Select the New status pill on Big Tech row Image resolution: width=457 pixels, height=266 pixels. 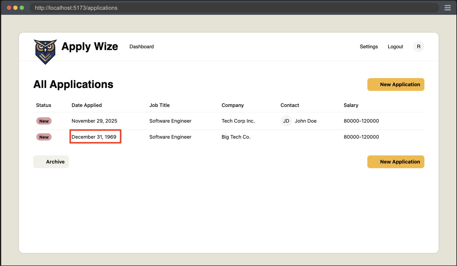(44, 137)
